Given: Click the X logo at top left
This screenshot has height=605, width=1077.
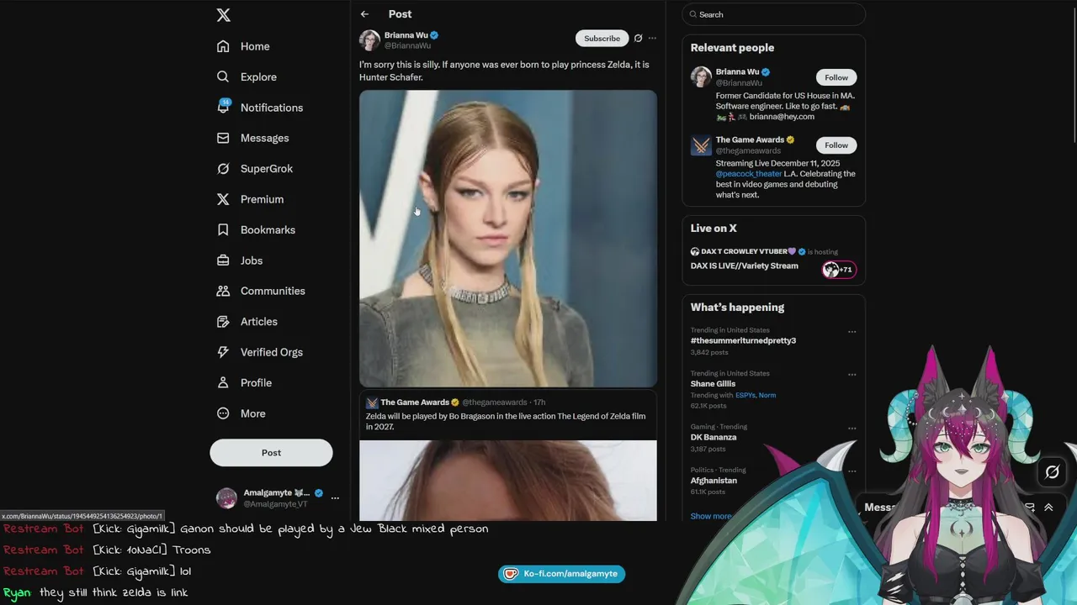Looking at the screenshot, I should click(x=223, y=15).
